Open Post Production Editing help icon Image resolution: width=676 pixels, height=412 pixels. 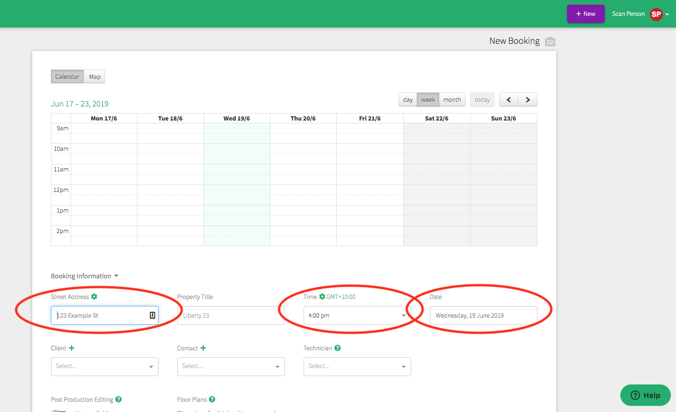tap(118, 399)
